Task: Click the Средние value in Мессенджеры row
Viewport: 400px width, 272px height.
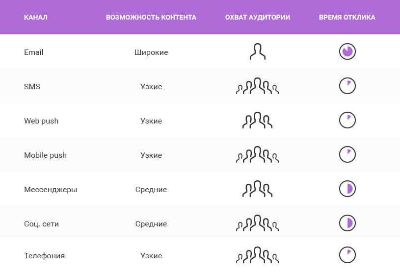Action: pyautogui.click(x=151, y=190)
